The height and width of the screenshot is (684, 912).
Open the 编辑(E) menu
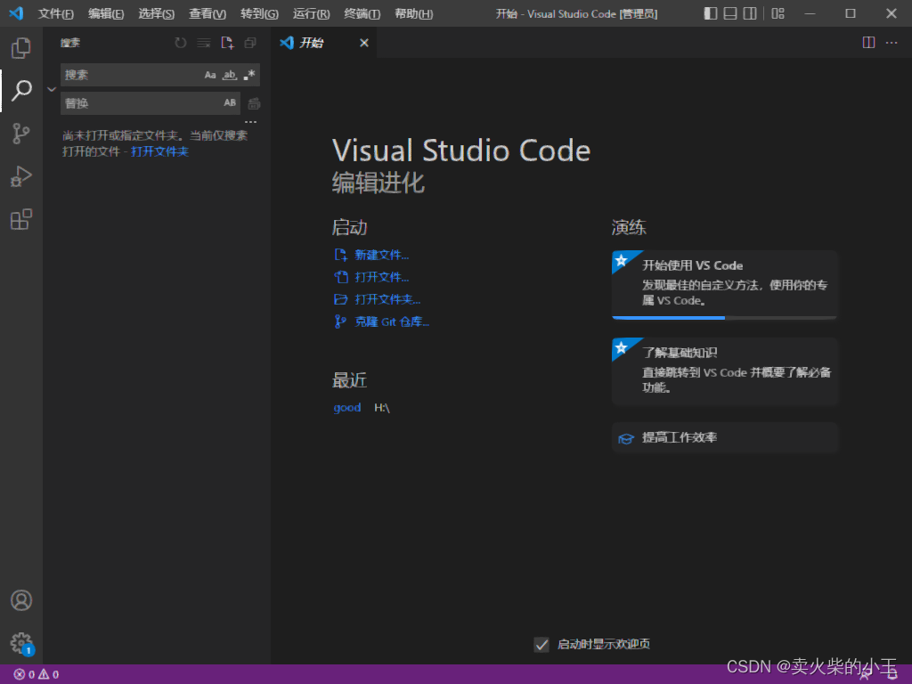[106, 13]
